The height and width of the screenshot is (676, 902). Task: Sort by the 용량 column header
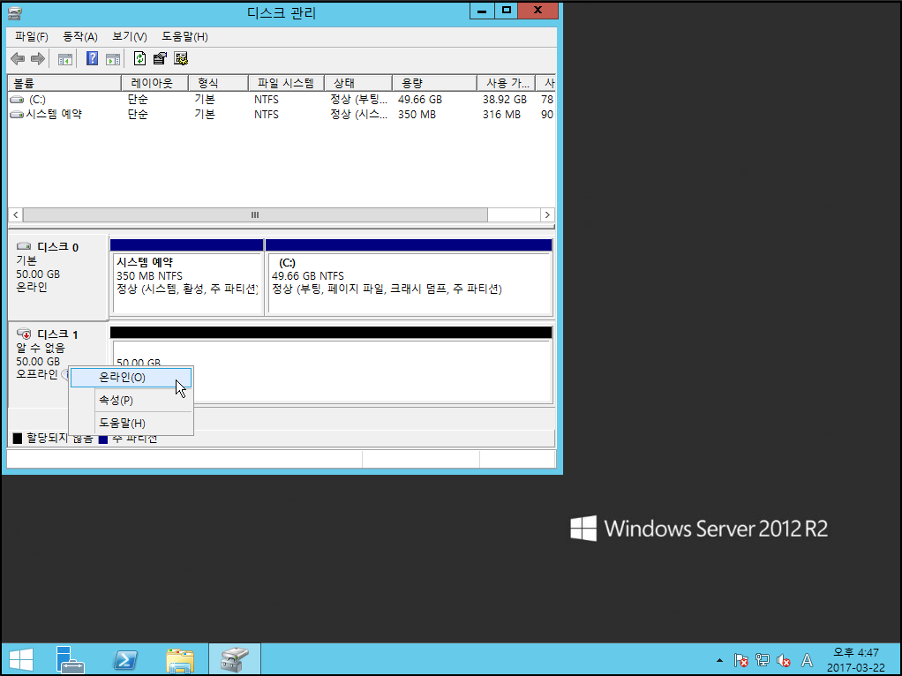(x=434, y=84)
